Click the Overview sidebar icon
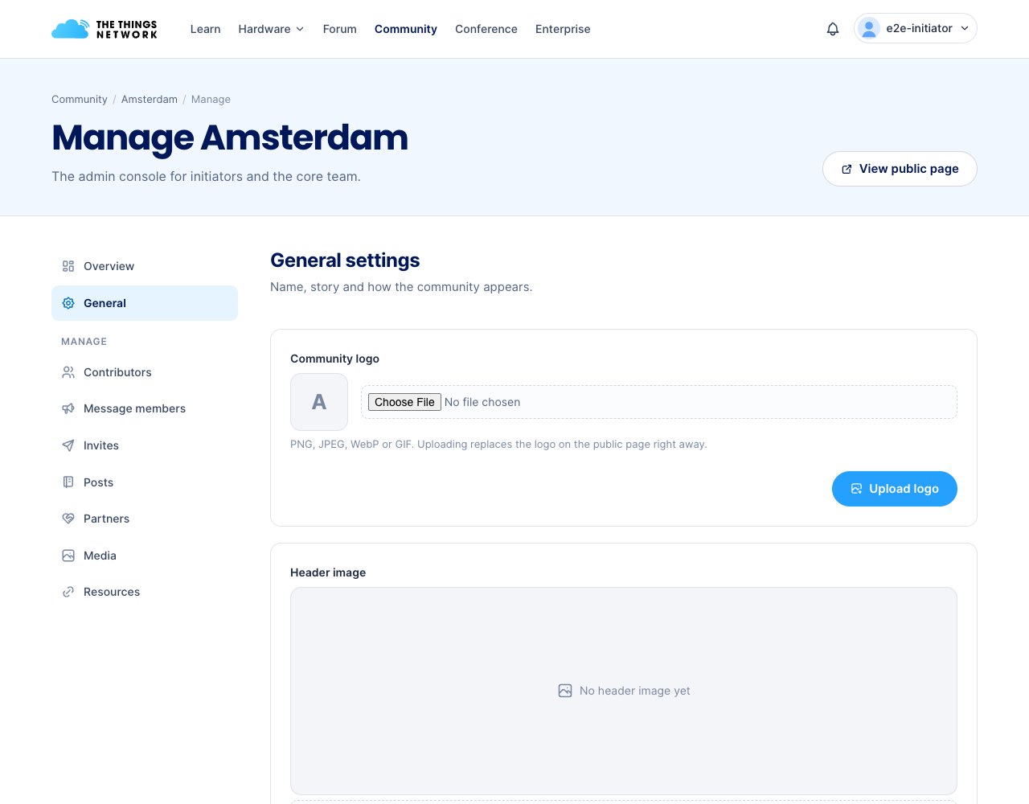 tap(68, 266)
